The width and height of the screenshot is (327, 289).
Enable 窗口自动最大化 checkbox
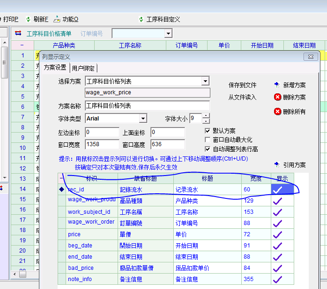pos(208,140)
